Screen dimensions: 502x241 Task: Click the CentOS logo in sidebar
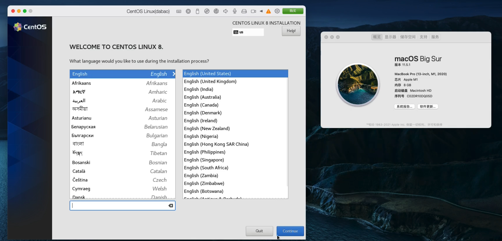[x=30, y=27]
